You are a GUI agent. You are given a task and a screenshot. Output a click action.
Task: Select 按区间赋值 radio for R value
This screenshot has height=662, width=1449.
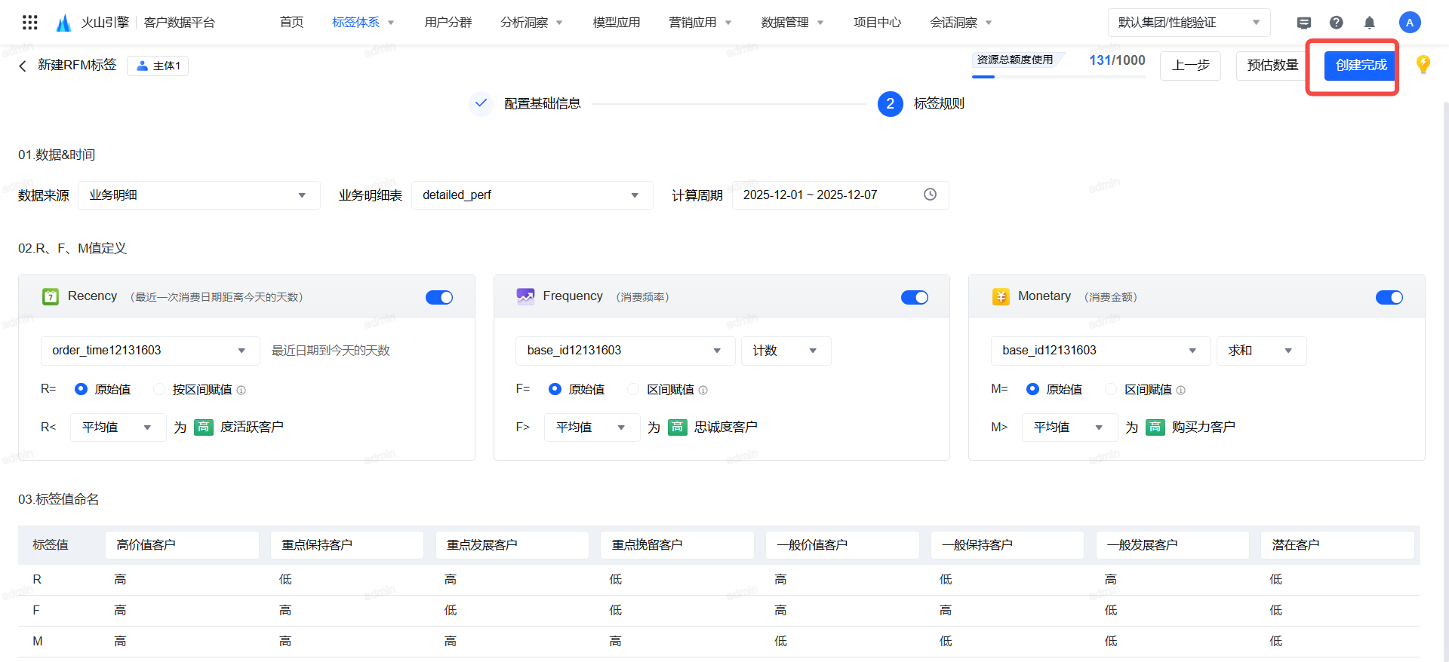click(x=159, y=390)
